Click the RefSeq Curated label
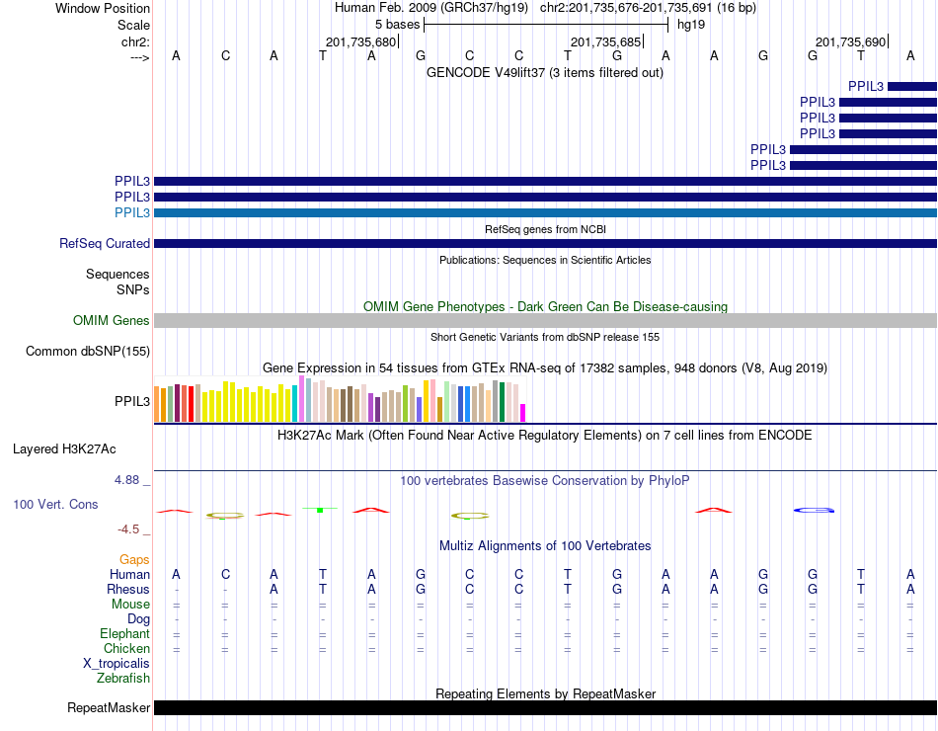Screen dimensions: 938x731 pos(105,244)
